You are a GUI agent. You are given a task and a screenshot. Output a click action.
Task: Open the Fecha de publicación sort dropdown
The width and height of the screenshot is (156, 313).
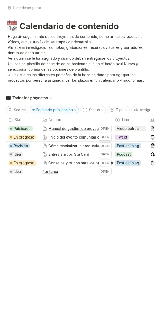54,110
